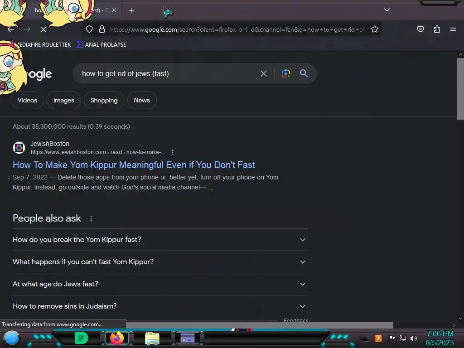464x348 pixels.
Task: Select the Firefox icon on taskbar
Action: (116, 338)
